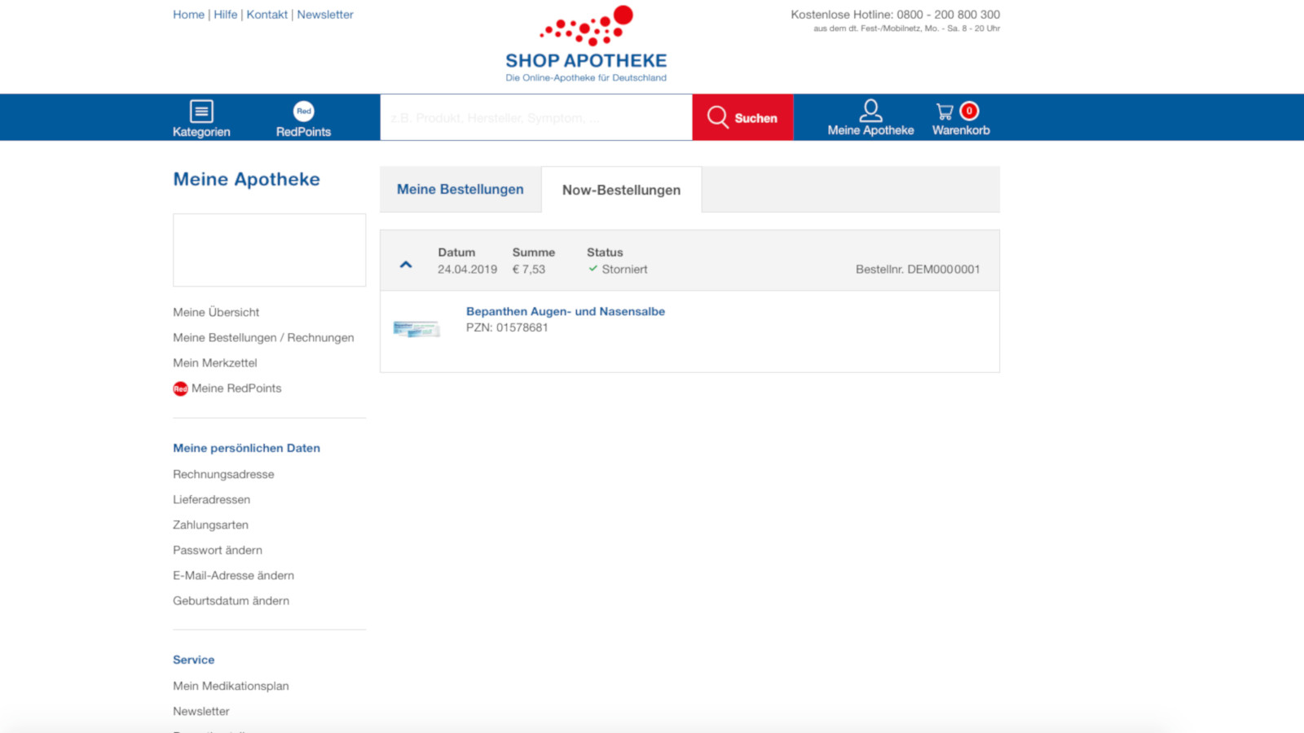Go to Meine Übersicht
Viewport: 1304px width, 733px height.
click(x=216, y=313)
